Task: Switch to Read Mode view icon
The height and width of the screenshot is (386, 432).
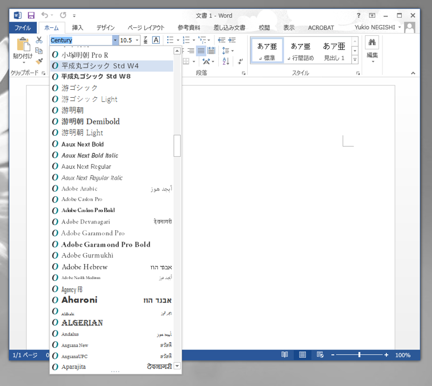Action: tap(284, 355)
